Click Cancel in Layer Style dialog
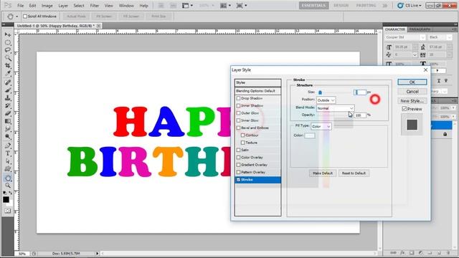459x258 pixels. coord(412,92)
